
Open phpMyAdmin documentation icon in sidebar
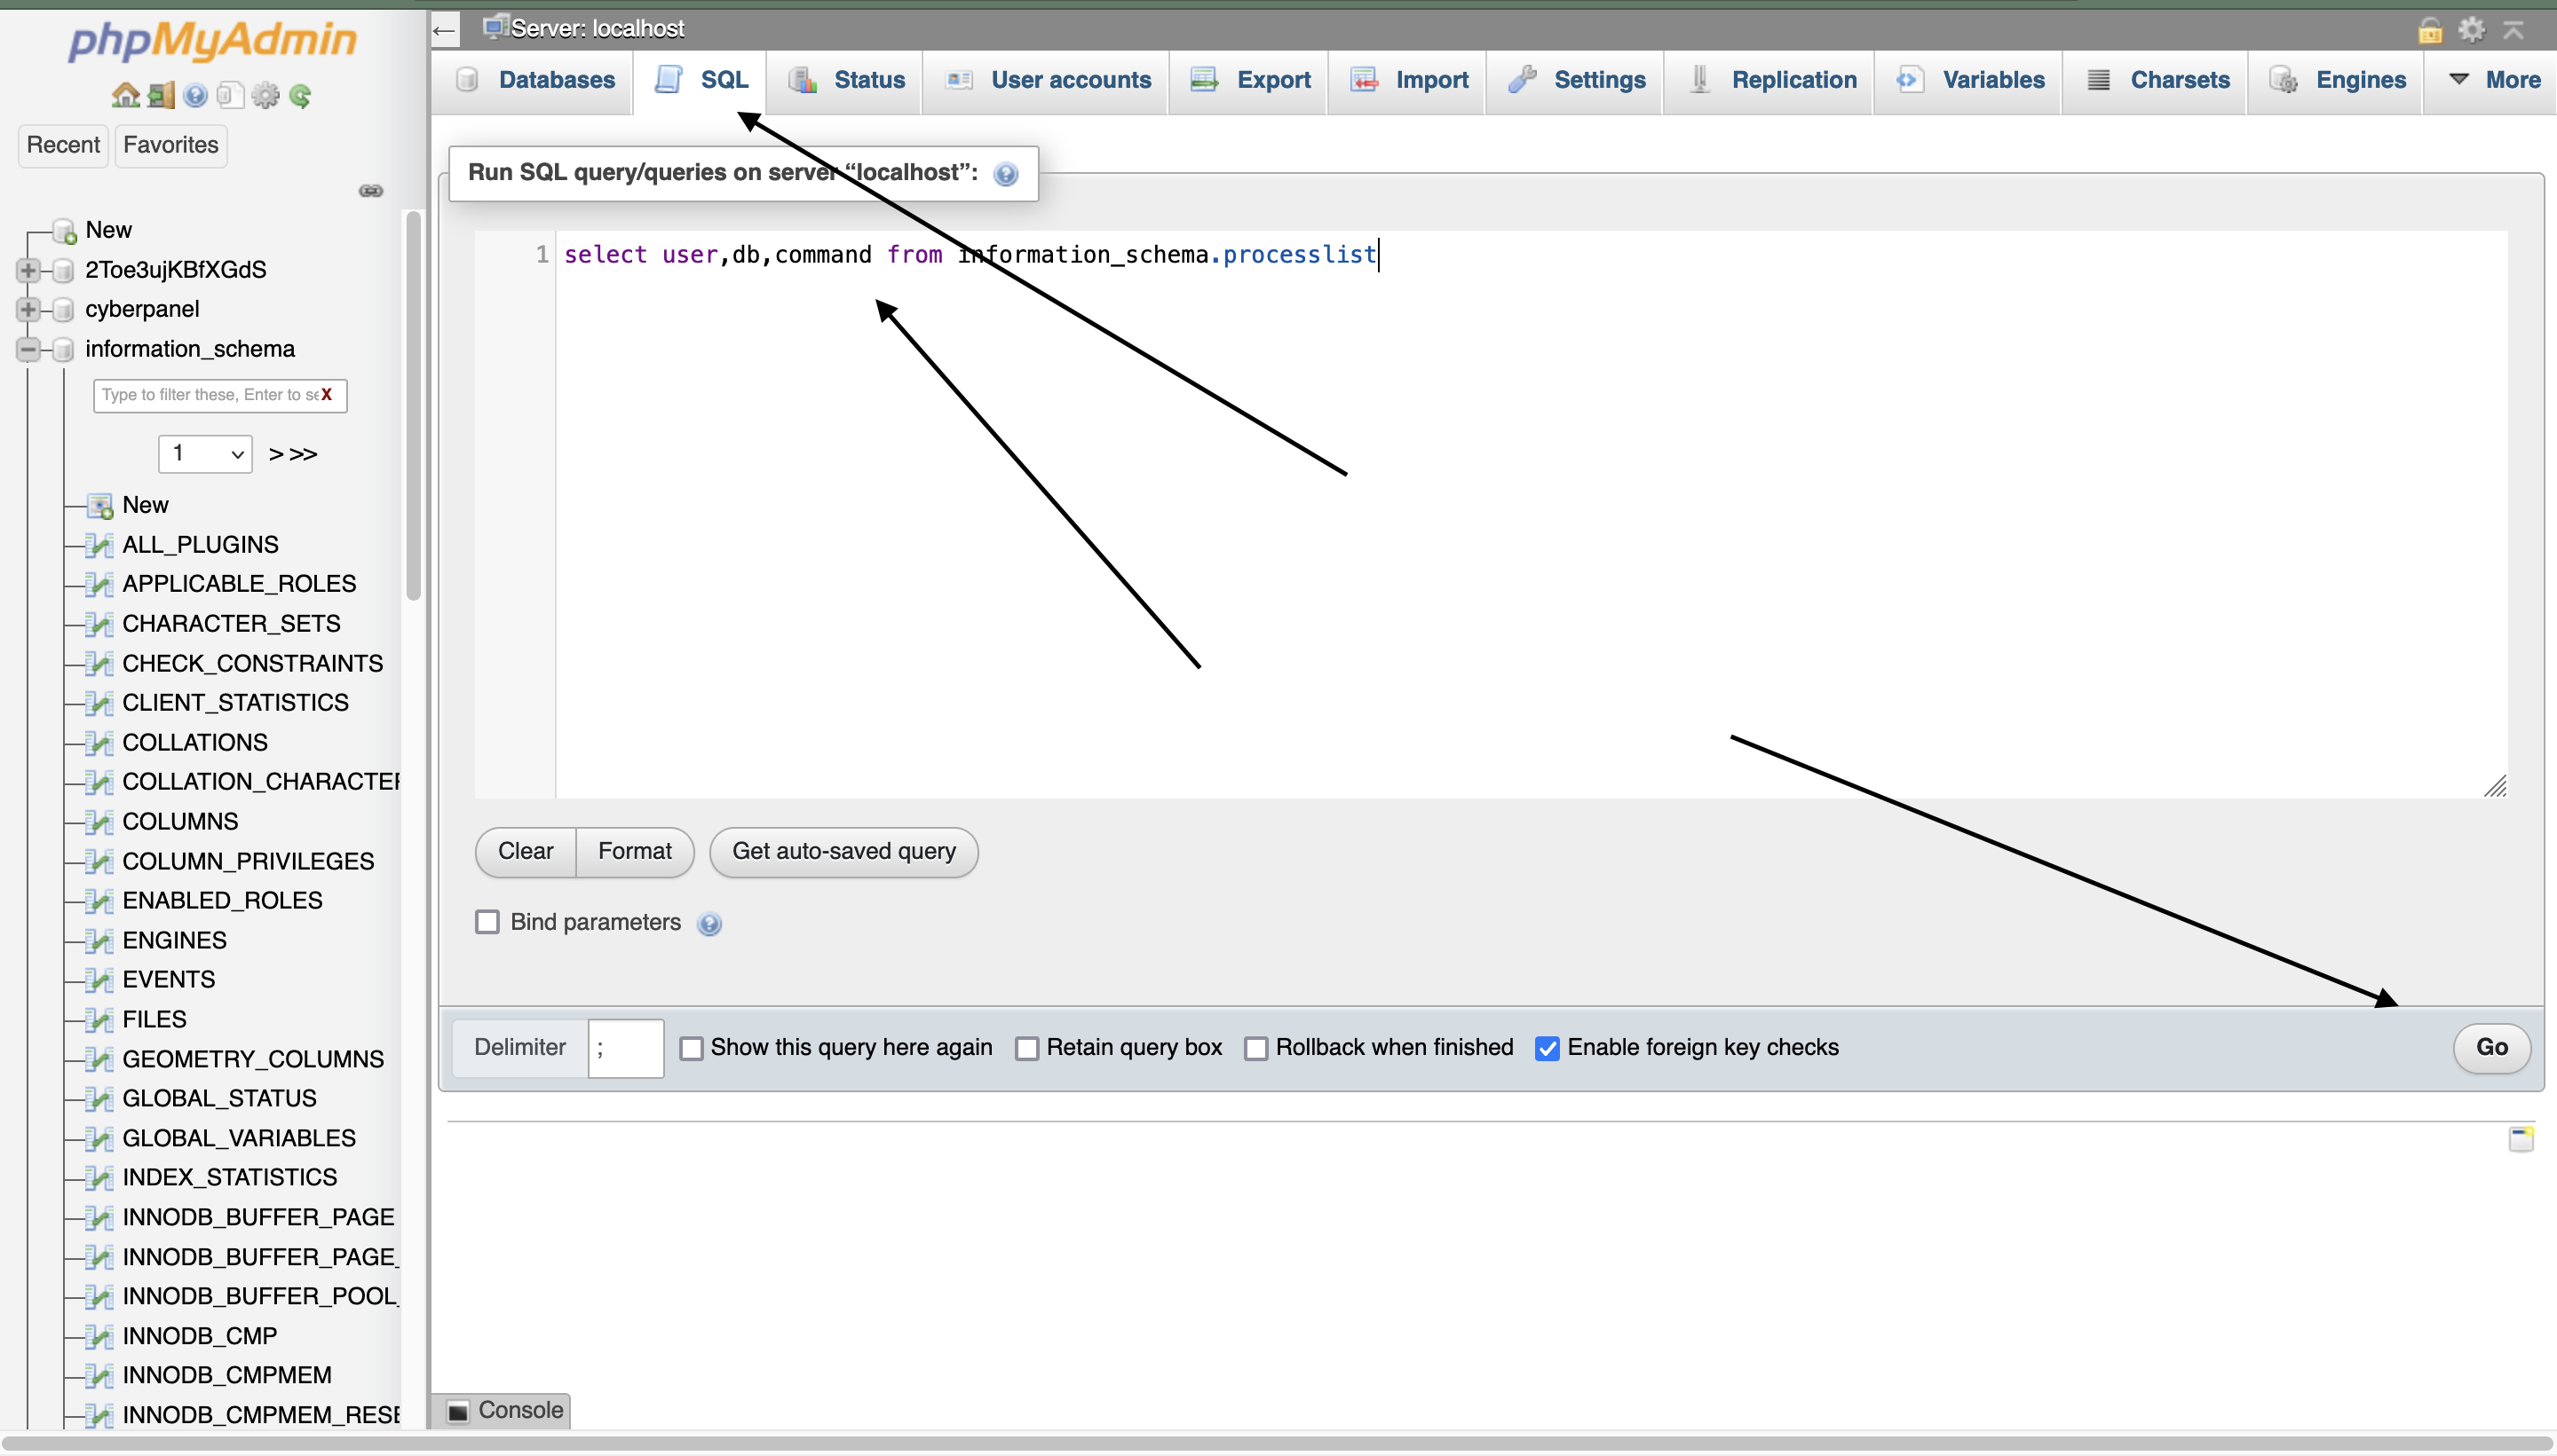pos(196,96)
